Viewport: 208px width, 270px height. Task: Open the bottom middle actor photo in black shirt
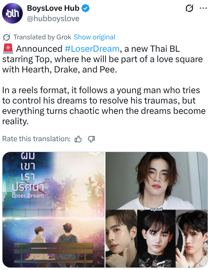(156, 239)
